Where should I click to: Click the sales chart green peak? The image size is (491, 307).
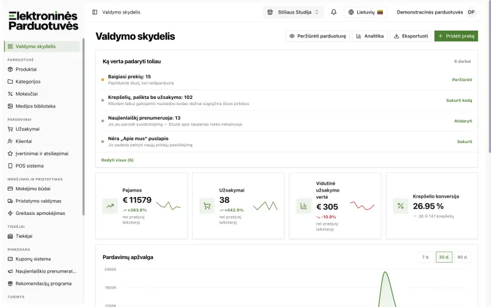pos(385,273)
